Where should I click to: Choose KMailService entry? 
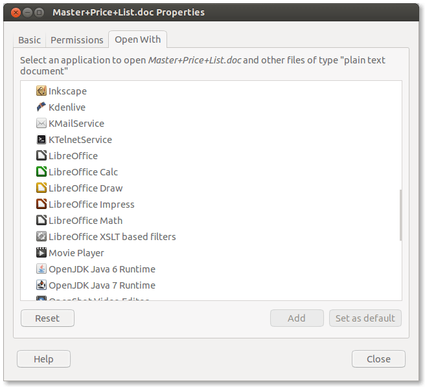point(211,124)
